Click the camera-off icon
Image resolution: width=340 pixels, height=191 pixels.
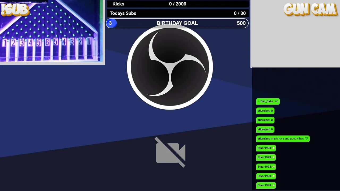[171, 152]
